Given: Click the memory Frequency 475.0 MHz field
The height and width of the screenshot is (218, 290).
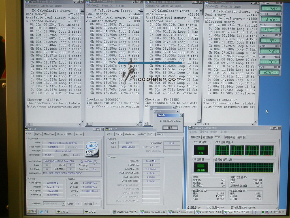Looking at the screenshot, I should pyautogui.click(x=151, y=161).
